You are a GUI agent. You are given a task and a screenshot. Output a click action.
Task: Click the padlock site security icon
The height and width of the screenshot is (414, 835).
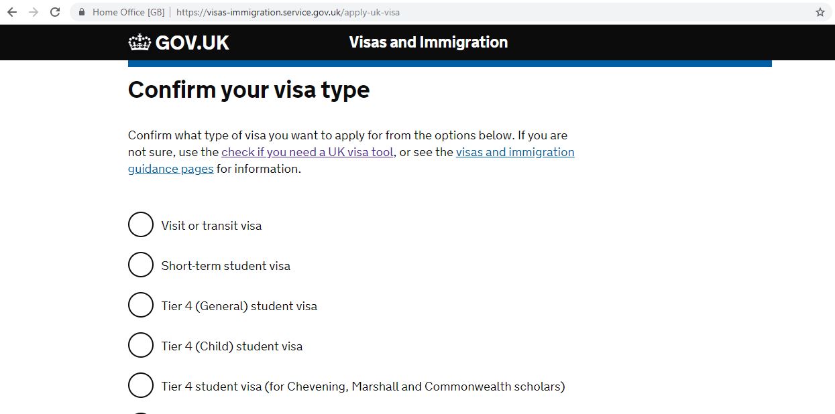(x=82, y=12)
